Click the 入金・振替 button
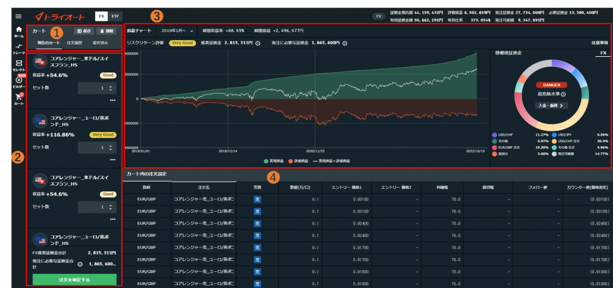Screen dimensions: 613x288 pos(551,105)
